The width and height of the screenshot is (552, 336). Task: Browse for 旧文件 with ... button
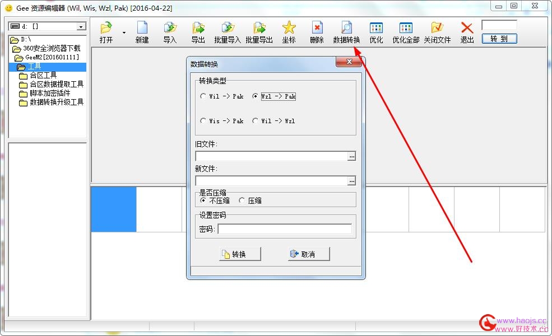point(351,156)
